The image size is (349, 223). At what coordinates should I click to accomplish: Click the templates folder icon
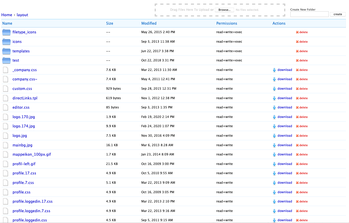pyautogui.click(x=6, y=51)
